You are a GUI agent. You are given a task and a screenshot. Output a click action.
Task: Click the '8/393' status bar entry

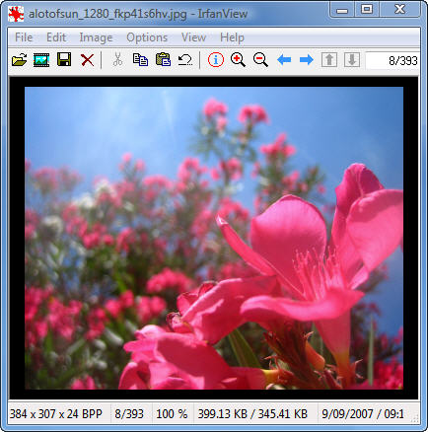click(x=129, y=414)
